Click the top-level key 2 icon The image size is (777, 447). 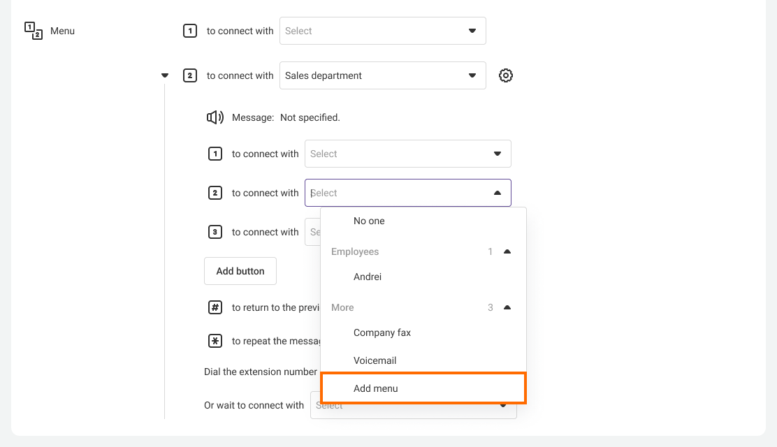tap(190, 75)
